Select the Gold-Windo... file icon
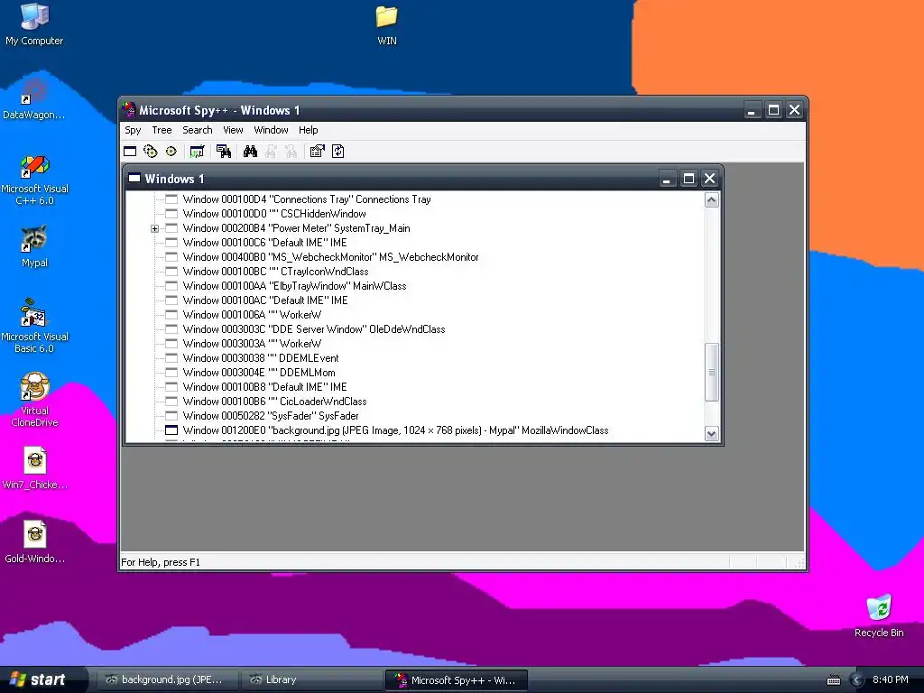 pyautogui.click(x=35, y=542)
